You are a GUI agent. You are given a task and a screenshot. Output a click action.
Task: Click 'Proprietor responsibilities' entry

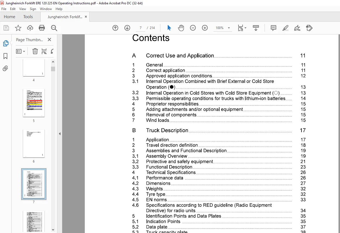click(172, 104)
